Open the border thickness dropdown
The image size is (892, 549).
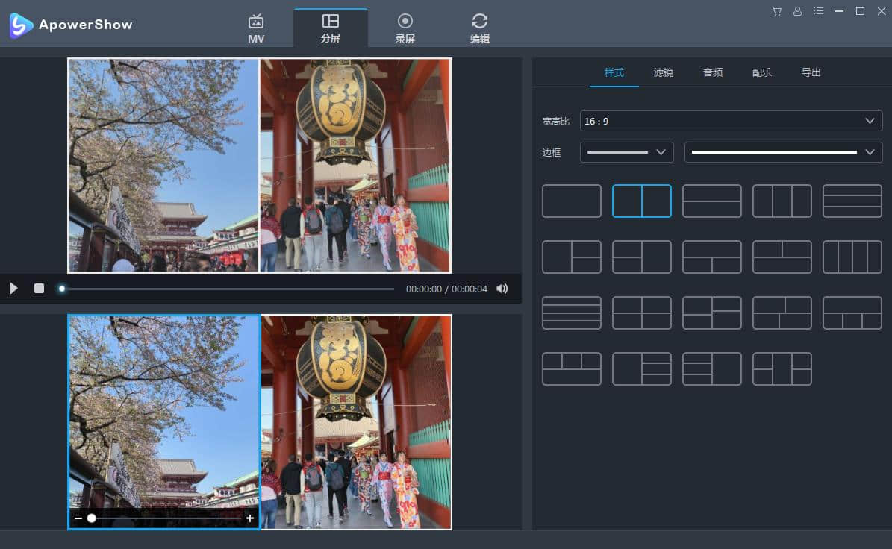[x=626, y=152]
